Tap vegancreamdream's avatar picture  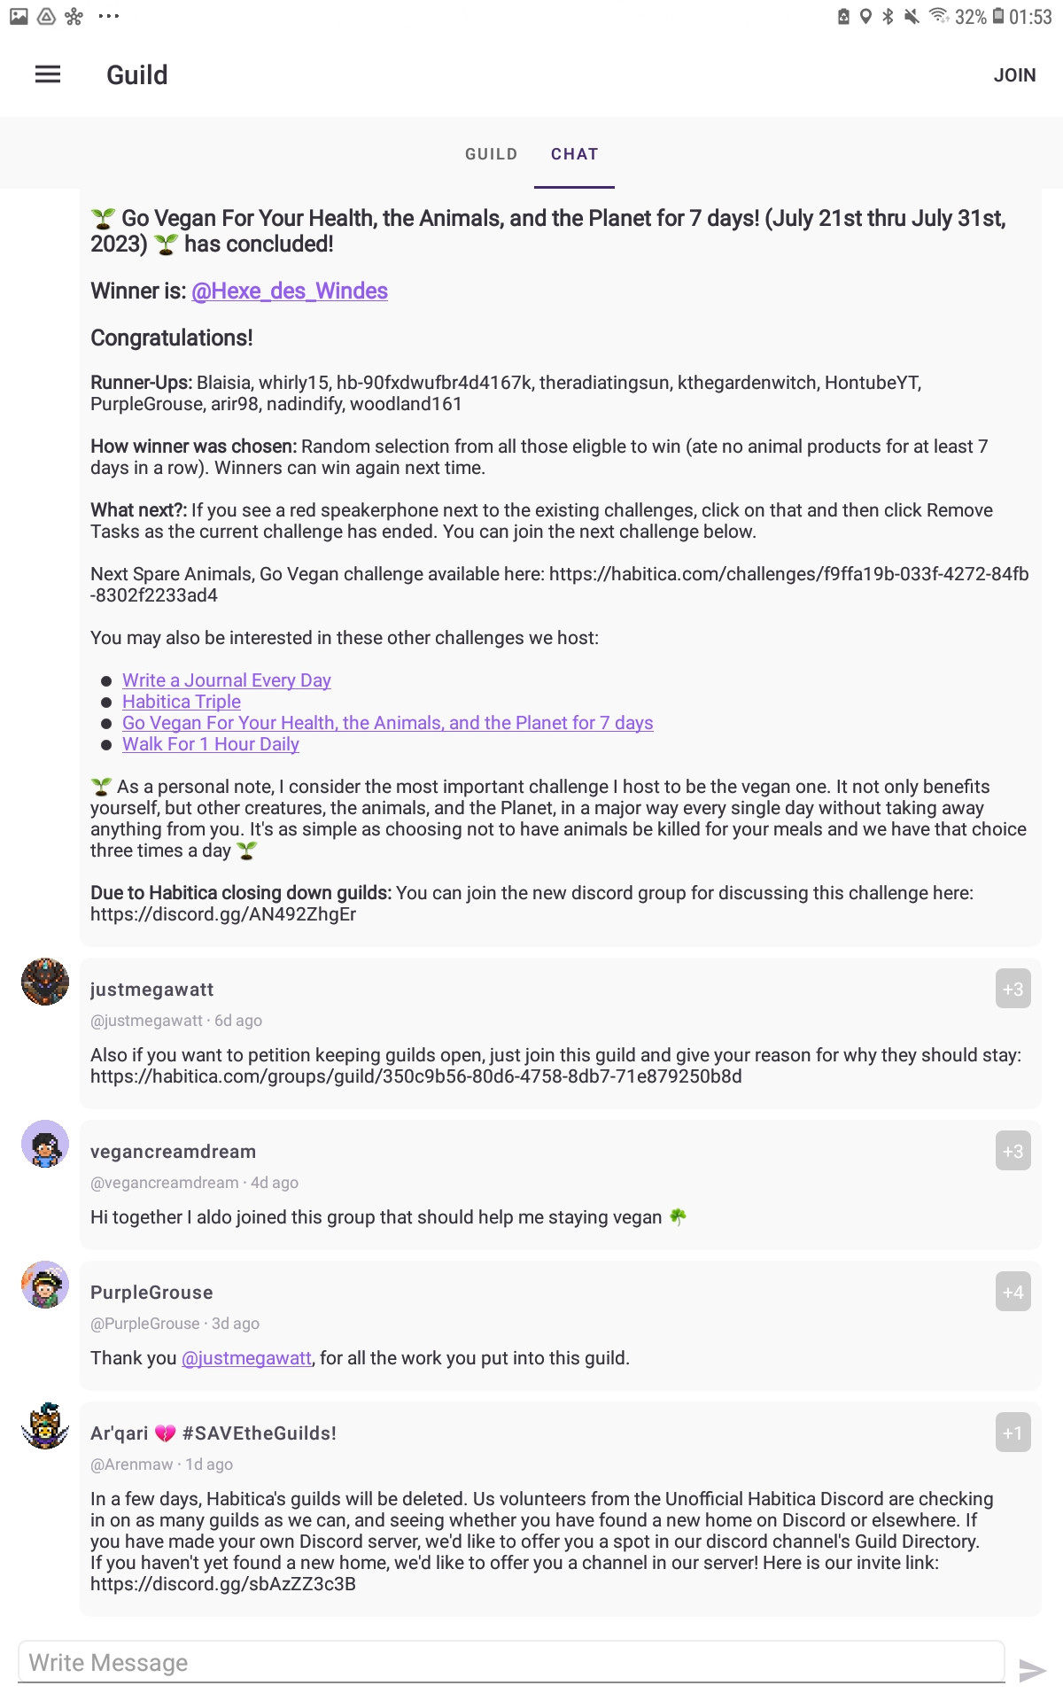tap(45, 1144)
